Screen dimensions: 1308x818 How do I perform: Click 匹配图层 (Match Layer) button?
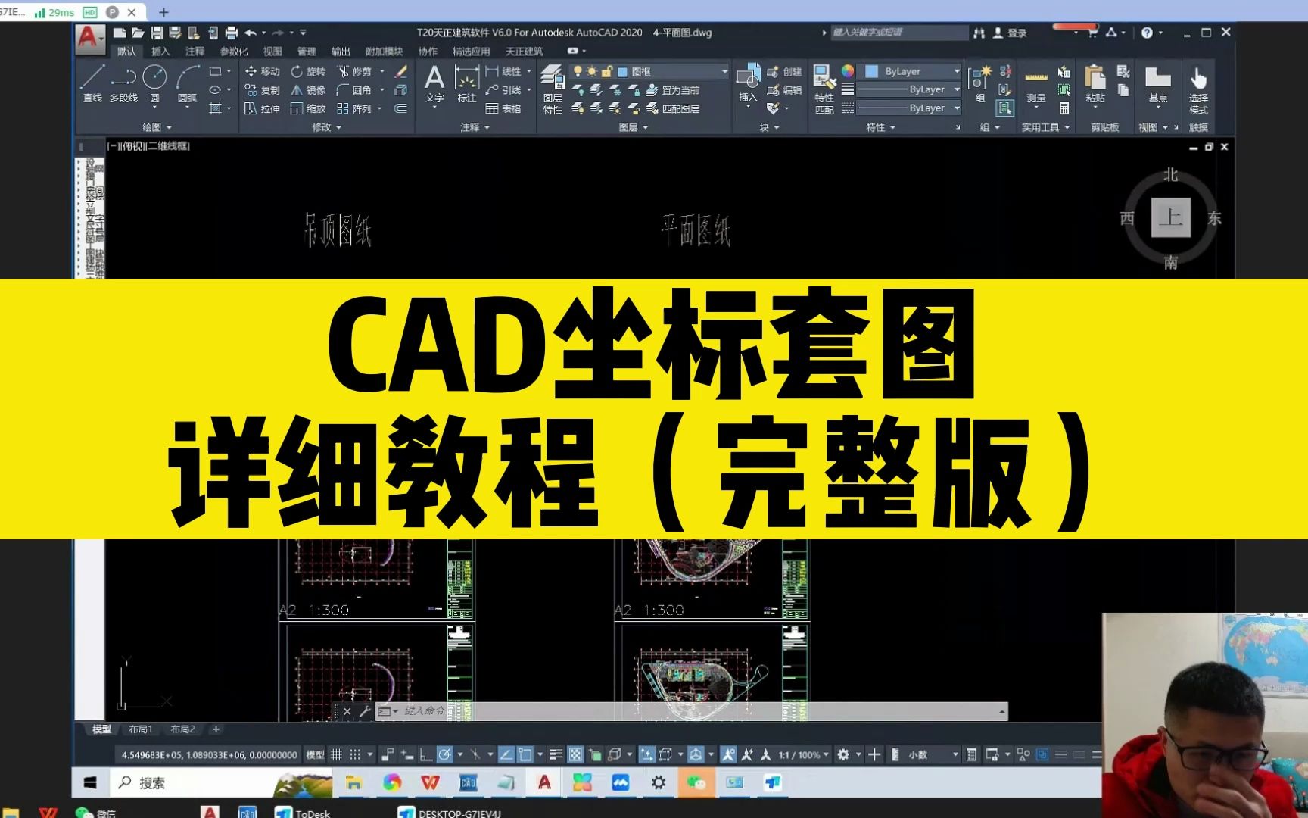673,109
